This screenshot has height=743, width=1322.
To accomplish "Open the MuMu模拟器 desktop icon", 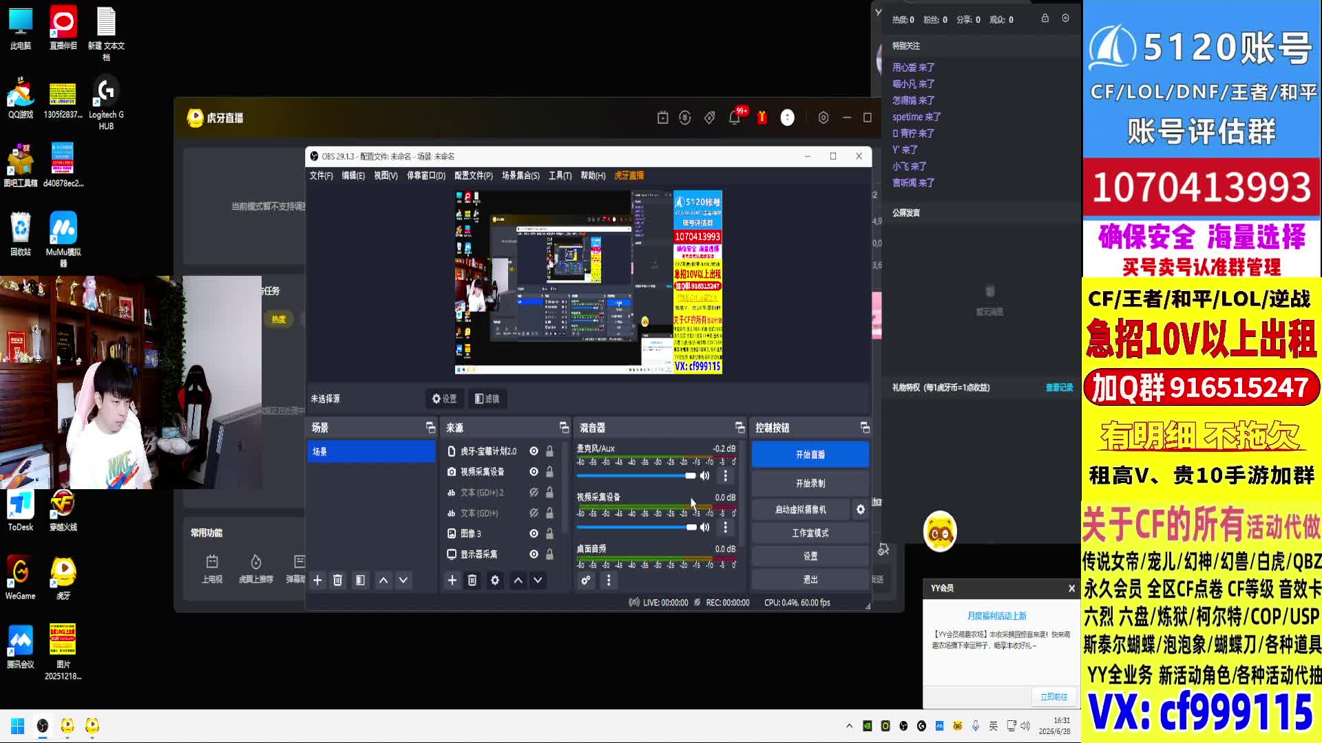I will pyautogui.click(x=63, y=239).
